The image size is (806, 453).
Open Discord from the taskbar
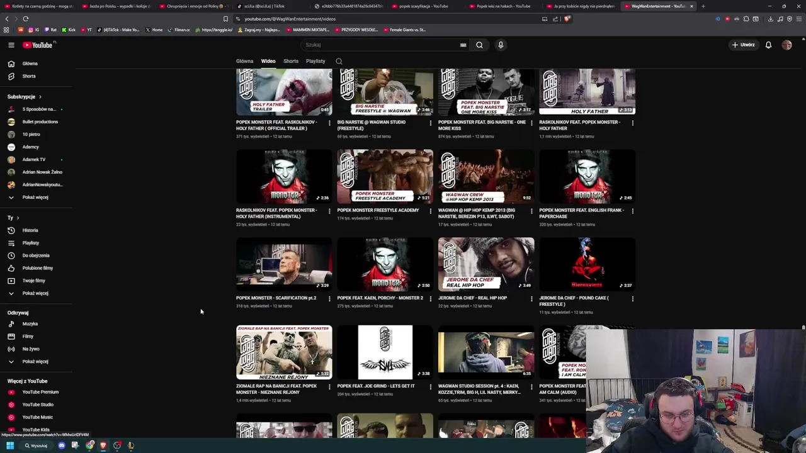click(x=61, y=445)
